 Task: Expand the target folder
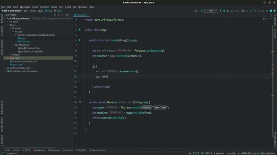click(x=8, y=58)
